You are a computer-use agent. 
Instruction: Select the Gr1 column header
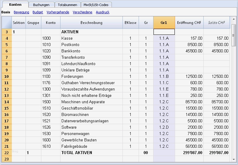[164, 23]
